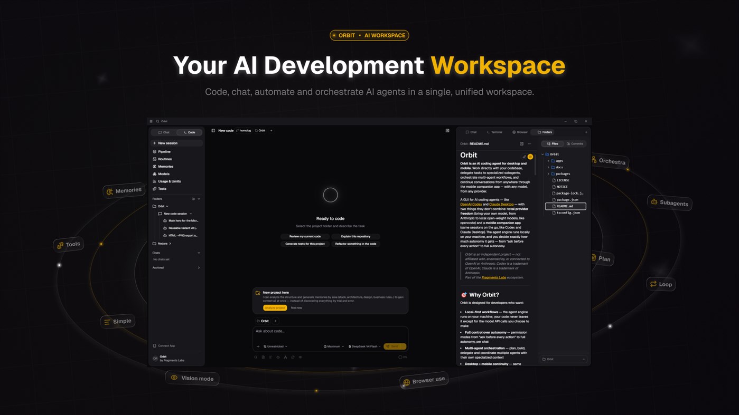Click the plus button next to the Orbit folder chip
The width and height of the screenshot is (739, 415).
[x=275, y=321]
